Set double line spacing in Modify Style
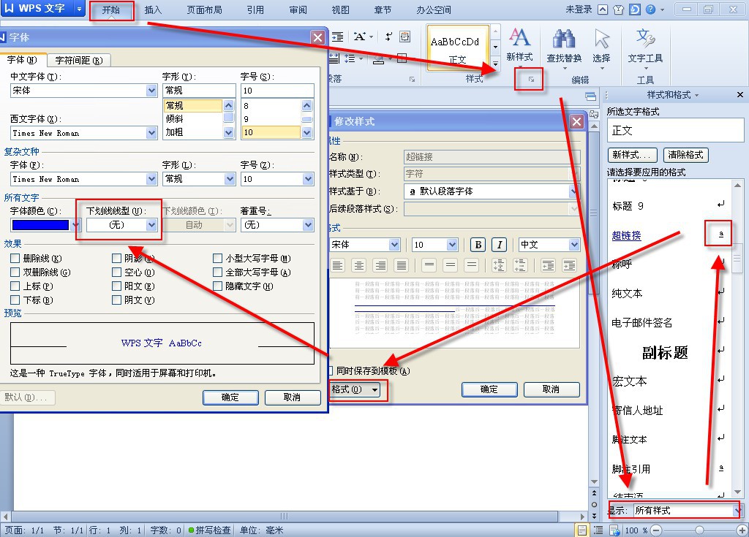The height and width of the screenshot is (537, 749). point(472,265)
